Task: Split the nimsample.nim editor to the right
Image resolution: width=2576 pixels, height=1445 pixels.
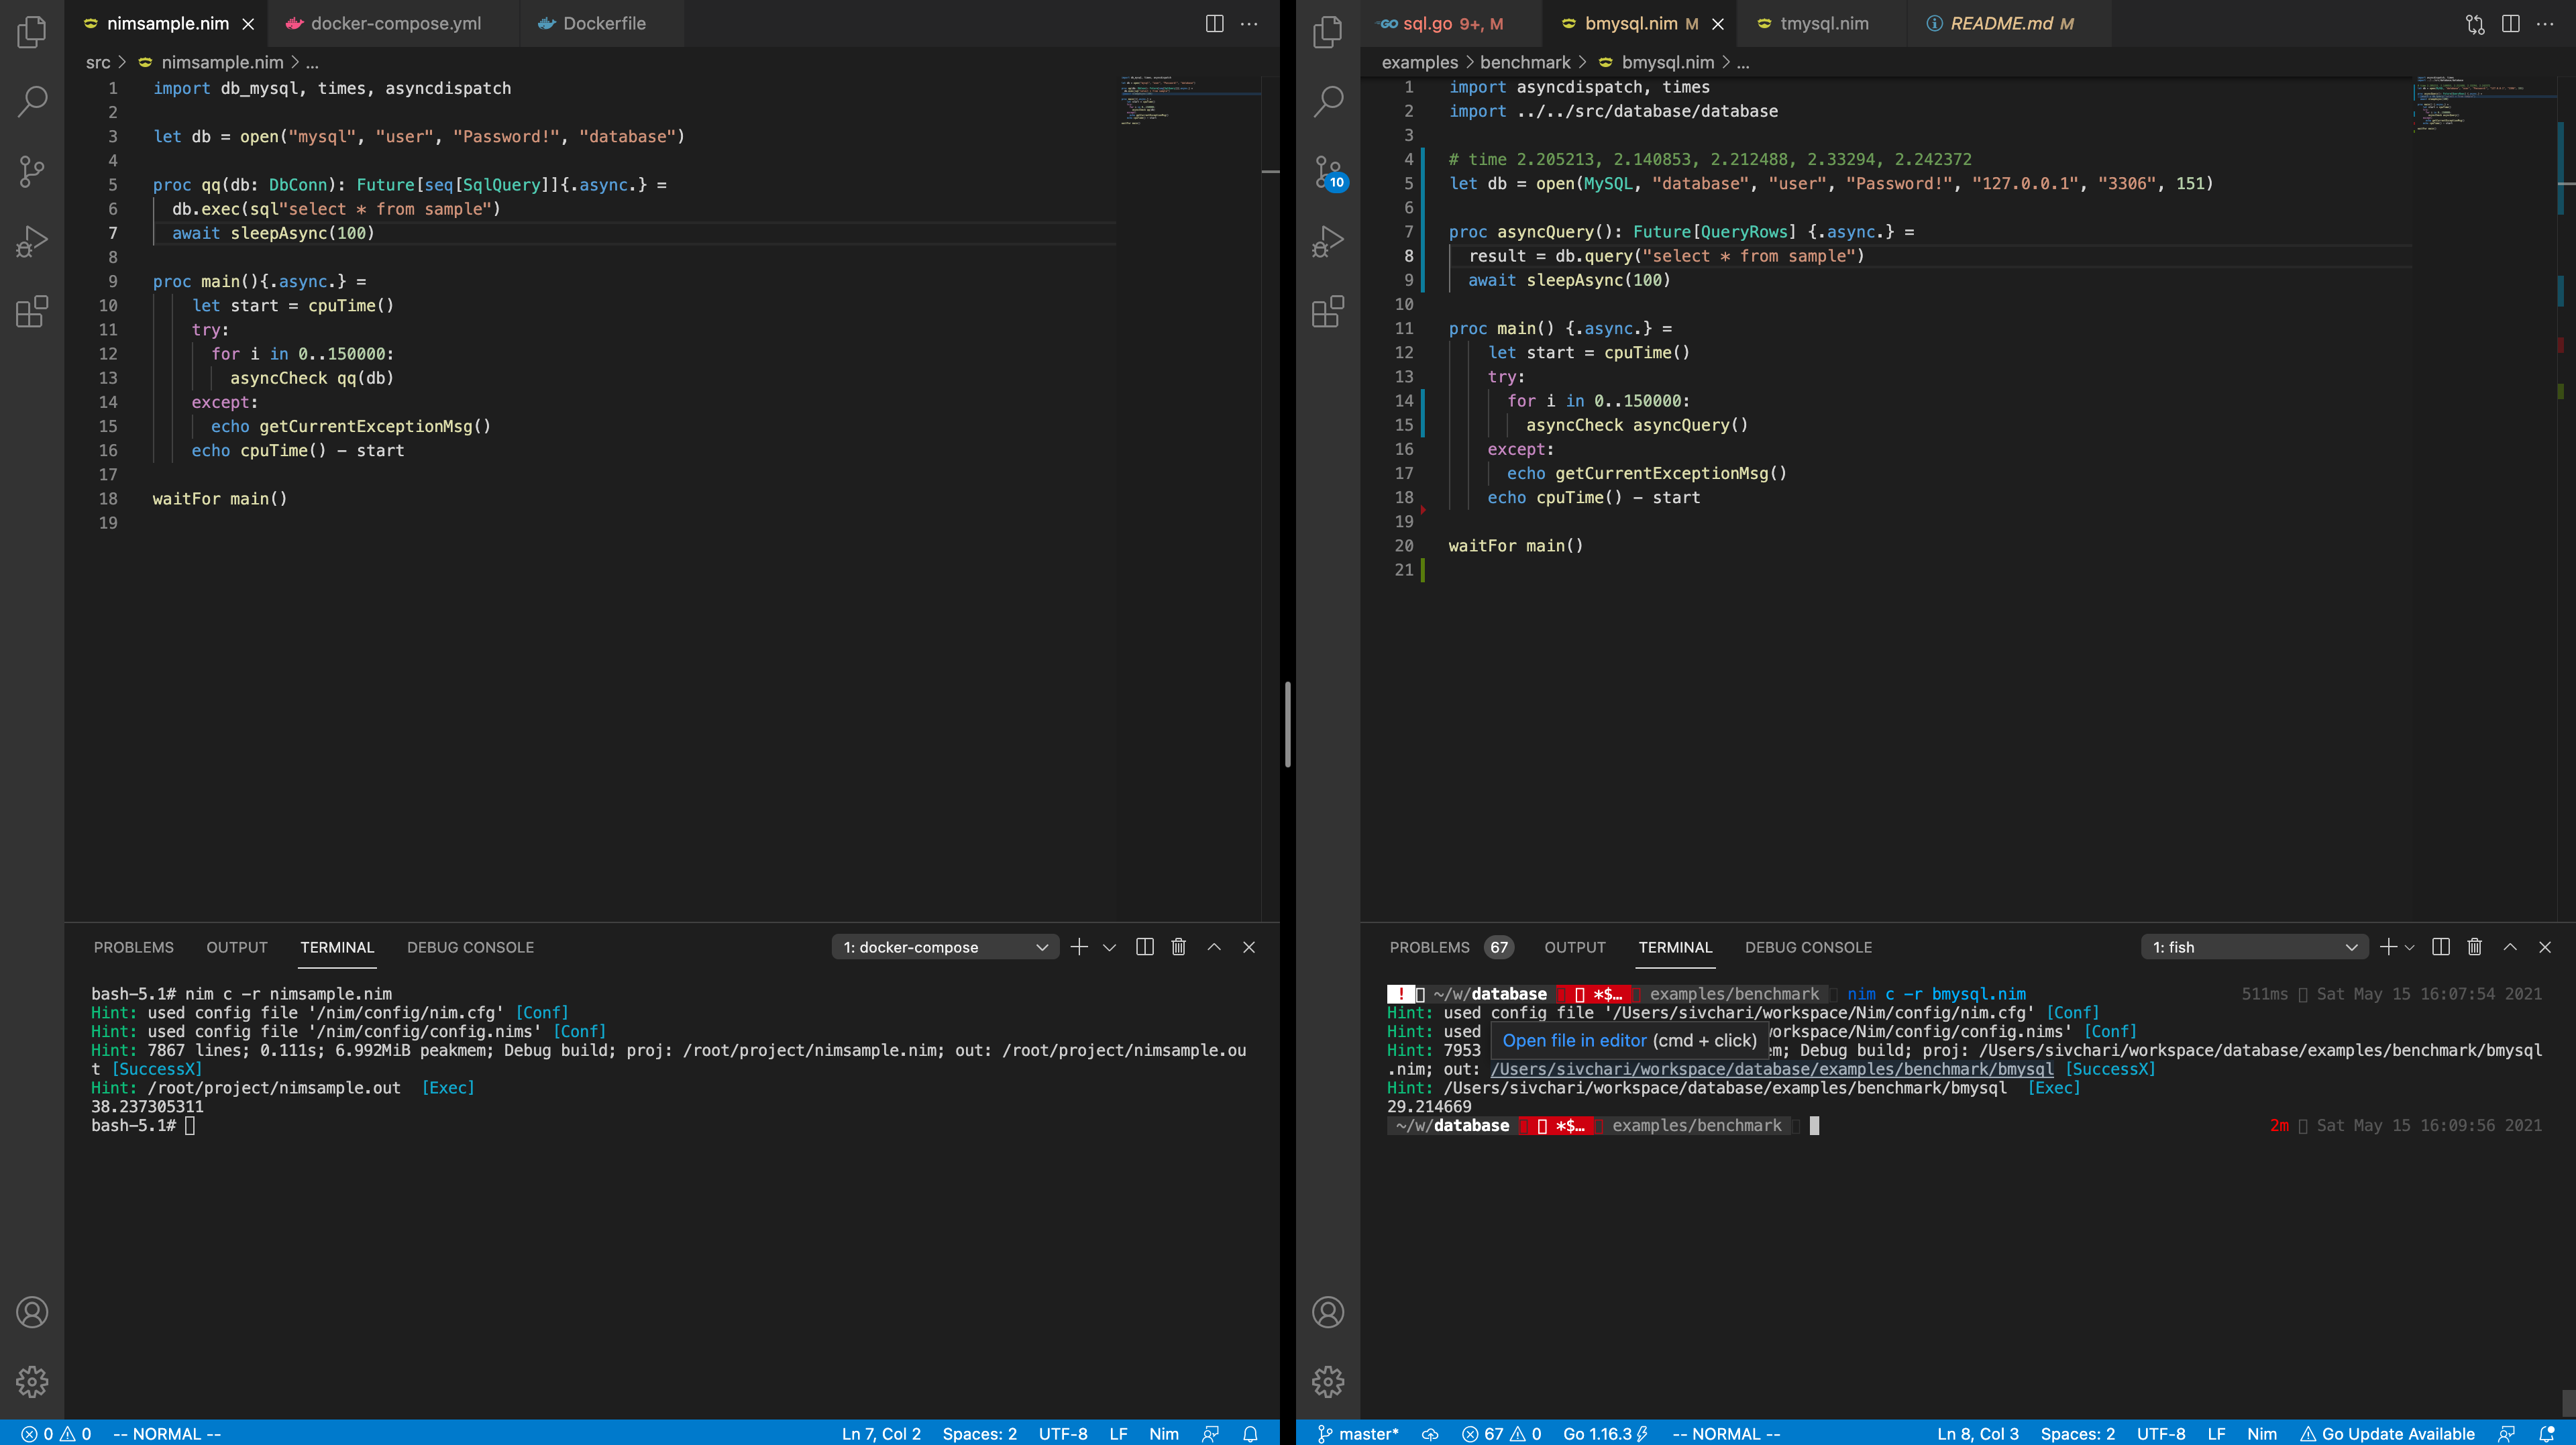Action: [1214, 23]
